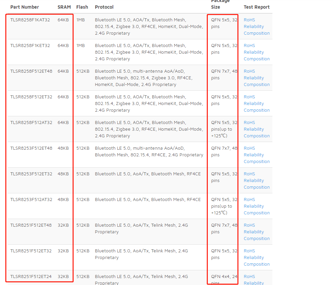Open Composition report for TLSR8253F512AT32

click(256, 213)
